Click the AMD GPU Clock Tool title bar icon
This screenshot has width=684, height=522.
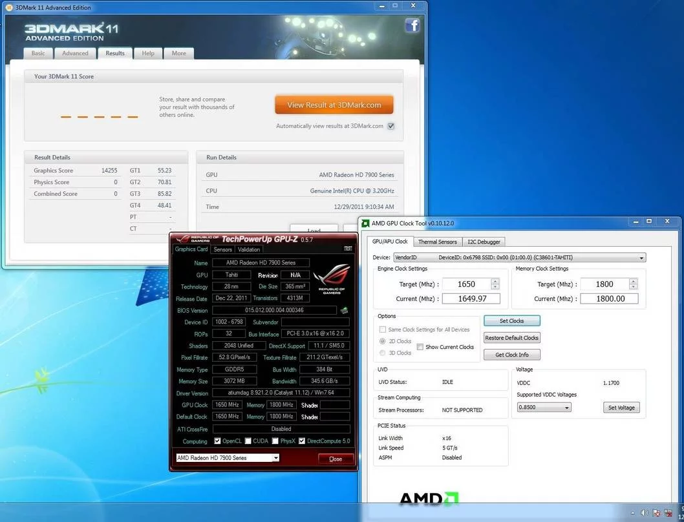tap(366, 223)
